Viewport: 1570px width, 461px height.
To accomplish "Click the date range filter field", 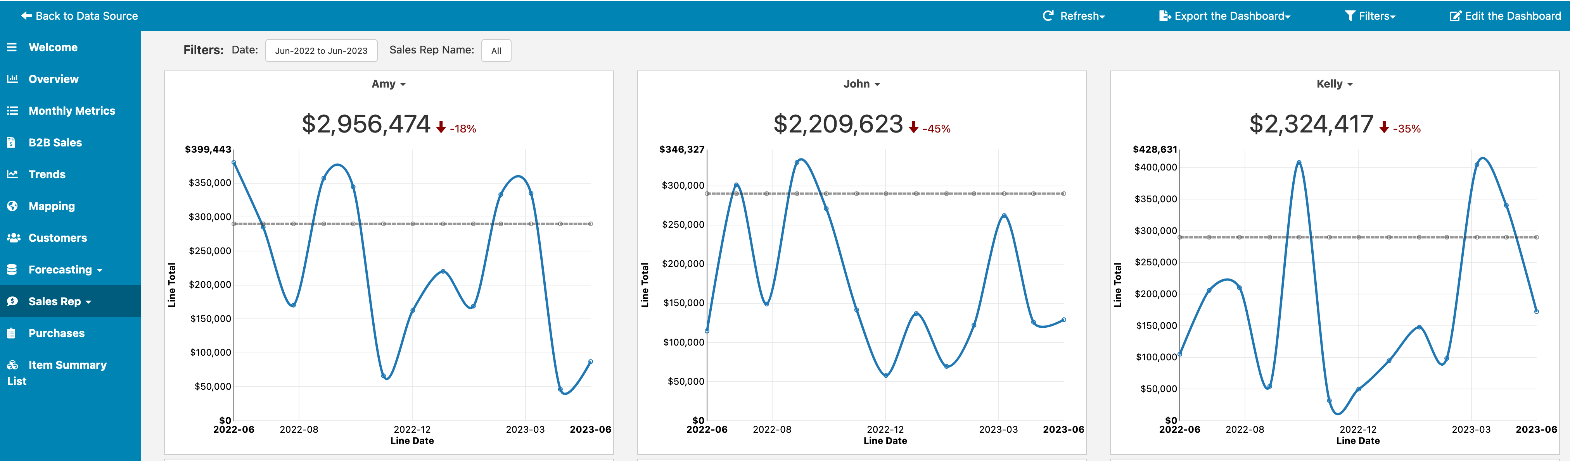I will click(321, 50).
